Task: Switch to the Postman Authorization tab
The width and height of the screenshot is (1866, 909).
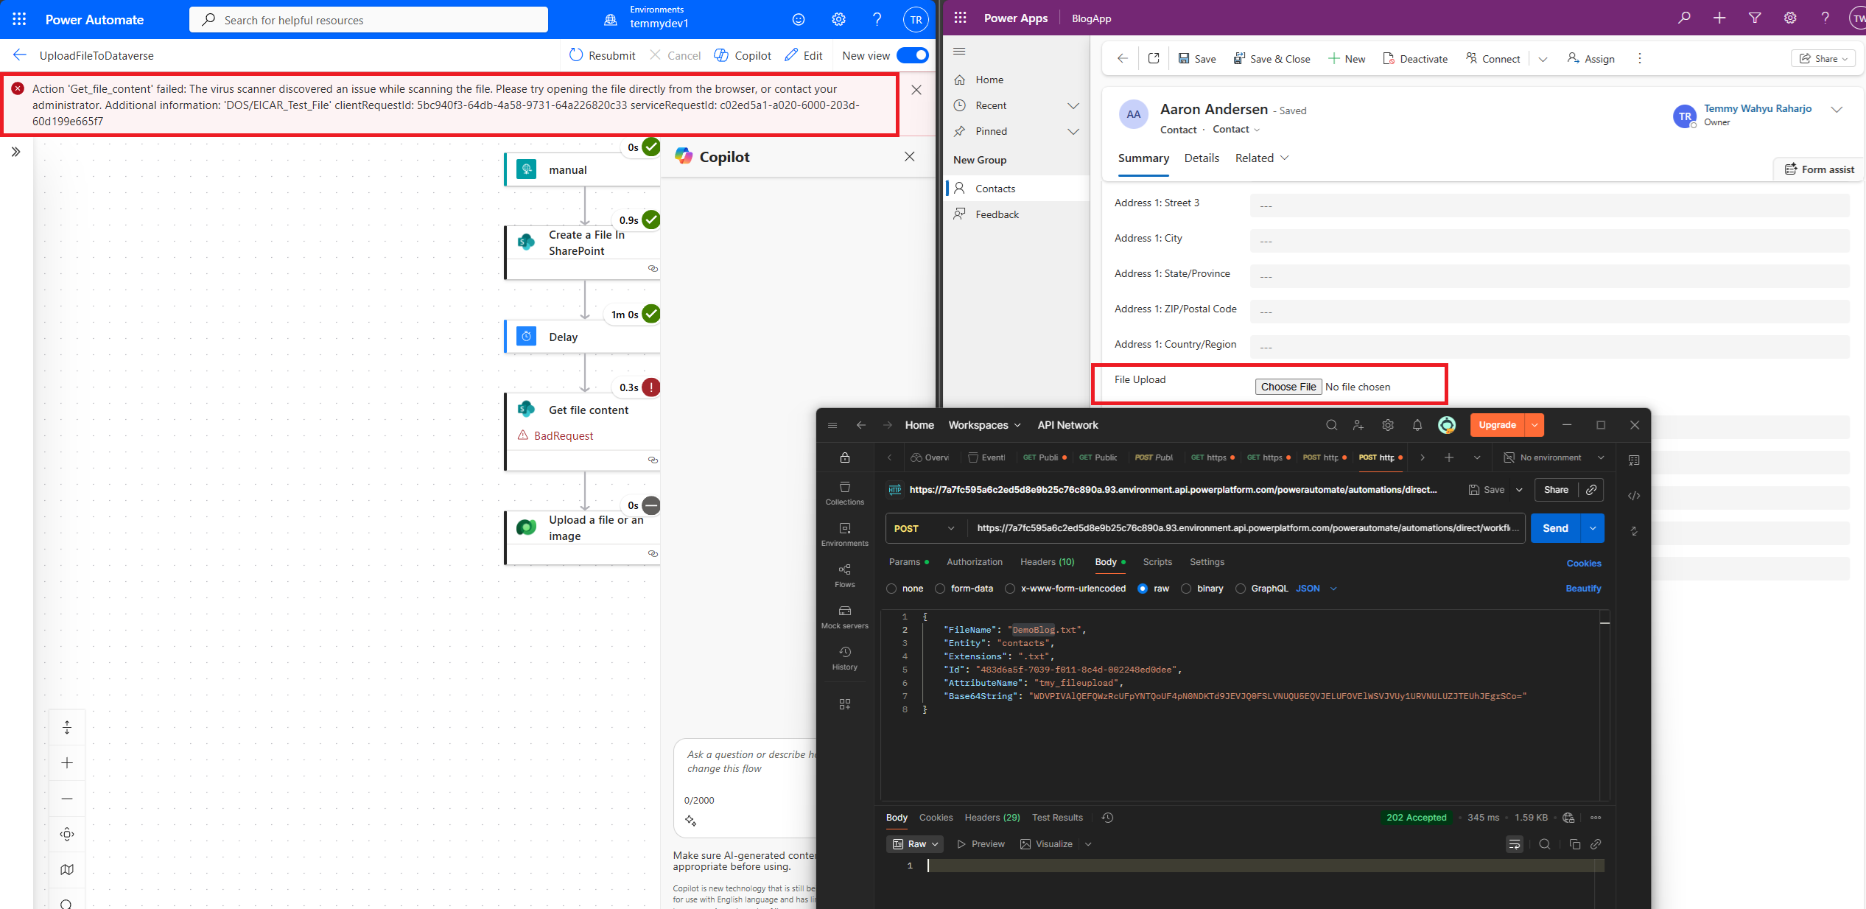Action: pos(975,562)
